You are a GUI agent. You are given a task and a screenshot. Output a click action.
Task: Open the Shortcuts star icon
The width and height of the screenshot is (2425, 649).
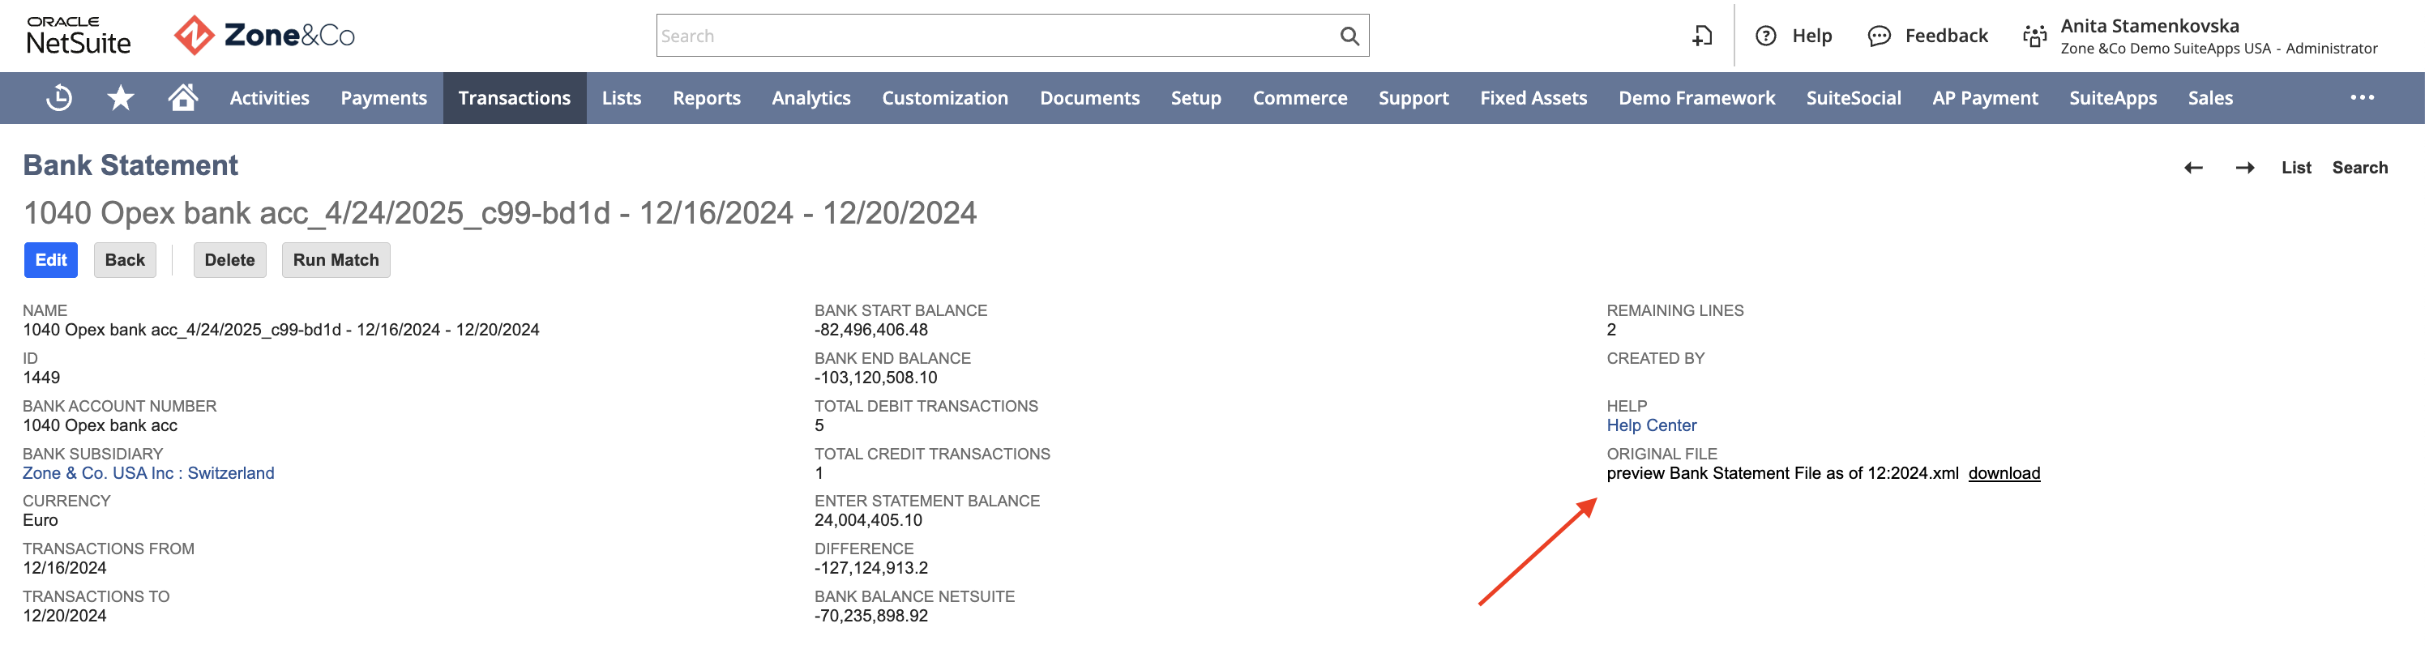(121, 98)
